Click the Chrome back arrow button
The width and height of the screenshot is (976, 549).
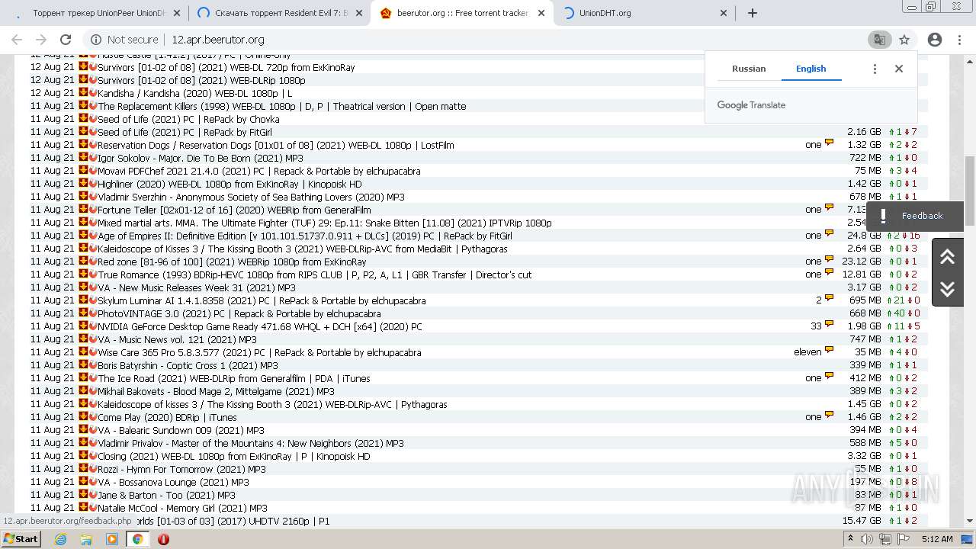[17, 40]
